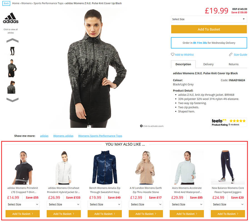Open the Womens Sports Performance Tops link
Screen dimensions: 250x223
point(100,136)
